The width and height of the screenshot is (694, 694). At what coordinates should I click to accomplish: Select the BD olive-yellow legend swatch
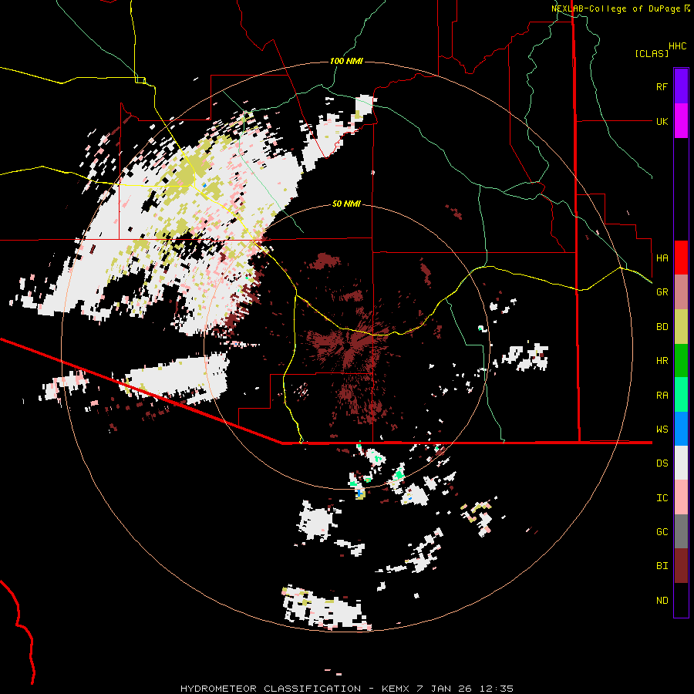point(681,326)
